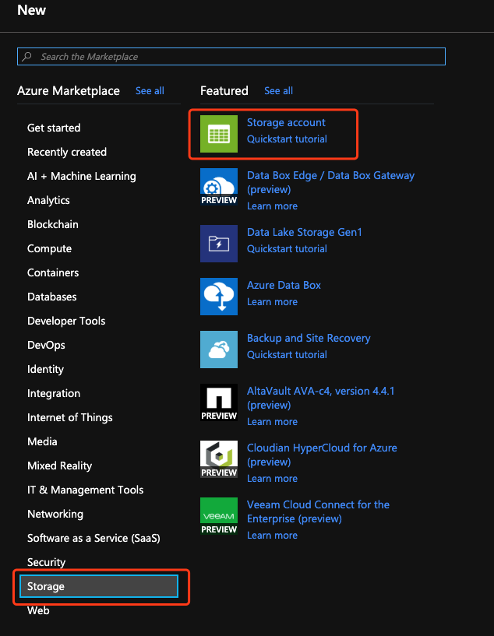Click the Search the Marketplace field
The image size is (494, 636).
coord(231,56)
